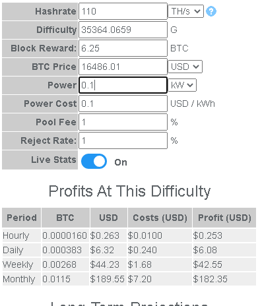260x306 pixels.
Task: Click the Profit (USD) column header
Action: tap(224, 218)
